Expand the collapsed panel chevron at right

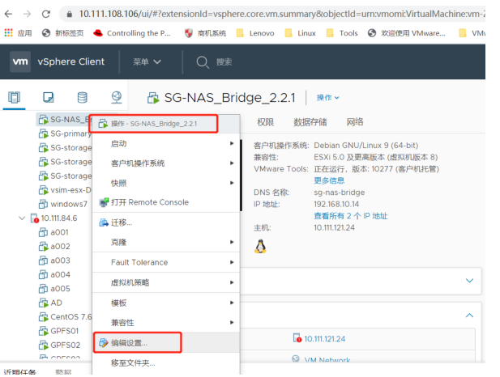pyautogui.click(x=469, y=280)
